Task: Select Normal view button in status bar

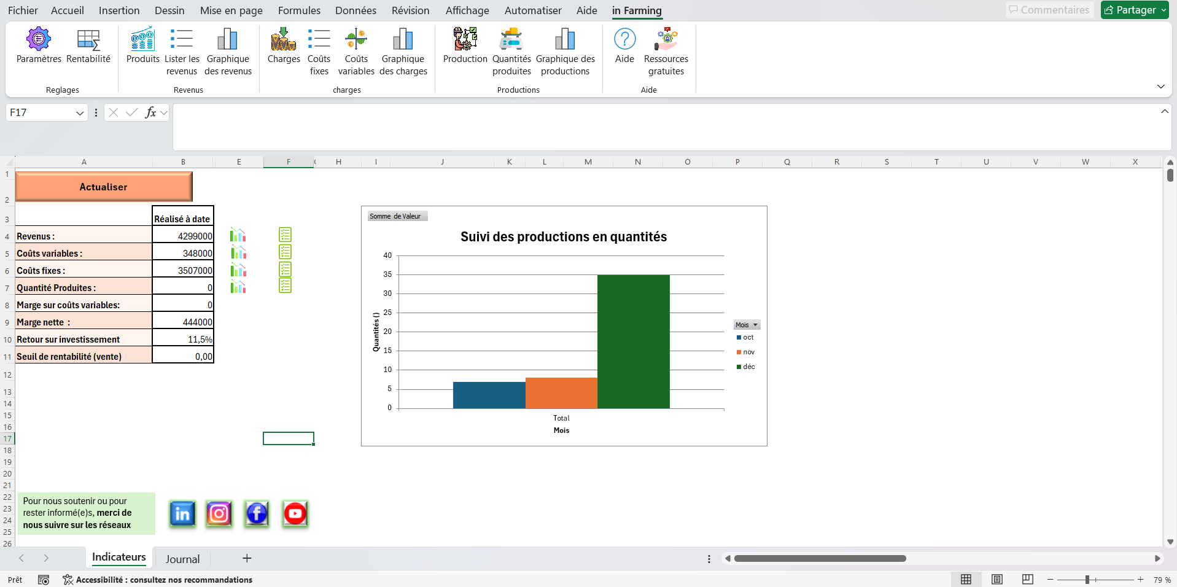Action: [966, 580]
